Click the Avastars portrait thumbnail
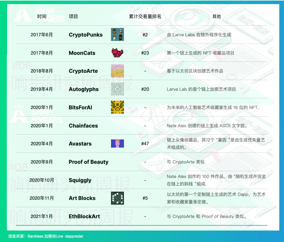Image resolution: width=284 pixels, height=242 pixels. (117, 143)
